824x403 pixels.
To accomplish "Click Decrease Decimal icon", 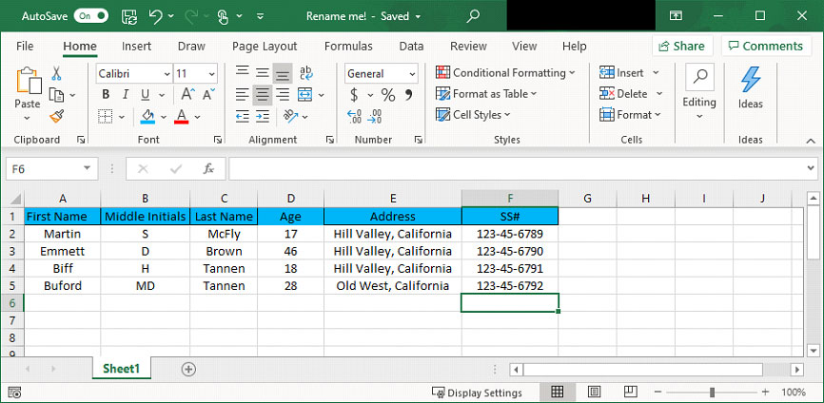I will click(x=375, y=116).
